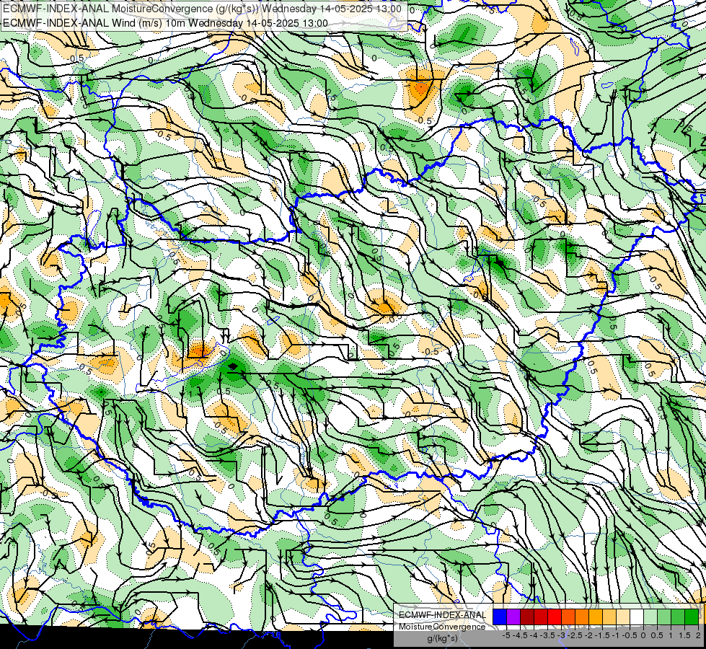Click the 2 tick label in legend
The width and height of the screenshot is (706, 649).
click(x=698, y=635)
